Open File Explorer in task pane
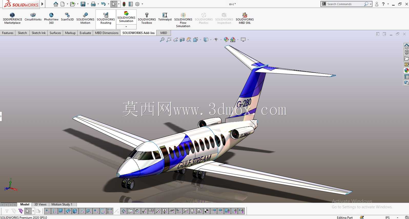 [406, 59]
